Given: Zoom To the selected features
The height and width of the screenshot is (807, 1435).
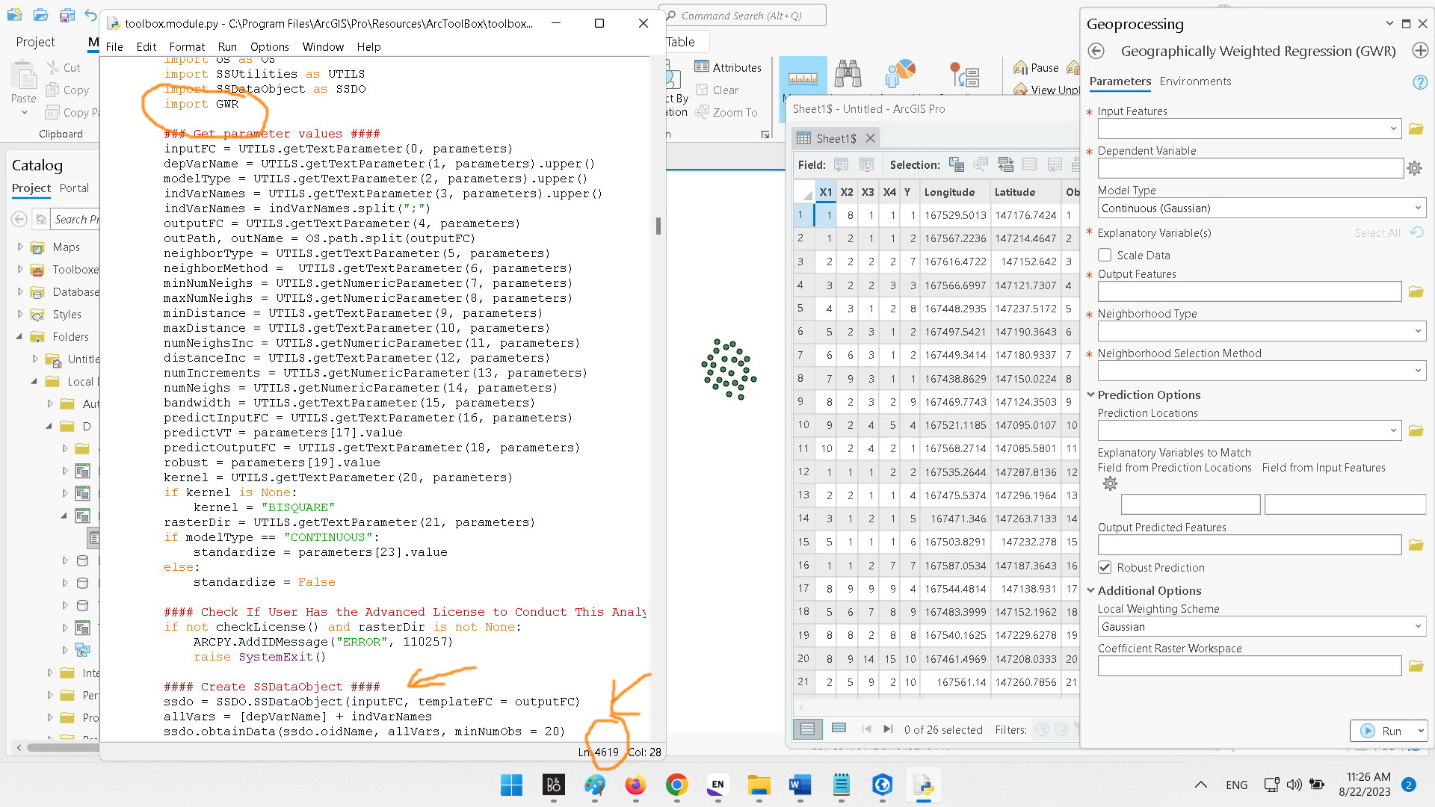Looking at the screenshot, I should (728, 112).
